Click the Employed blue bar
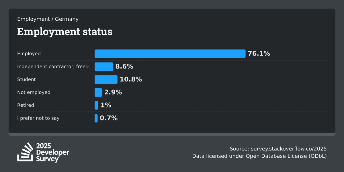 [170, 54]
